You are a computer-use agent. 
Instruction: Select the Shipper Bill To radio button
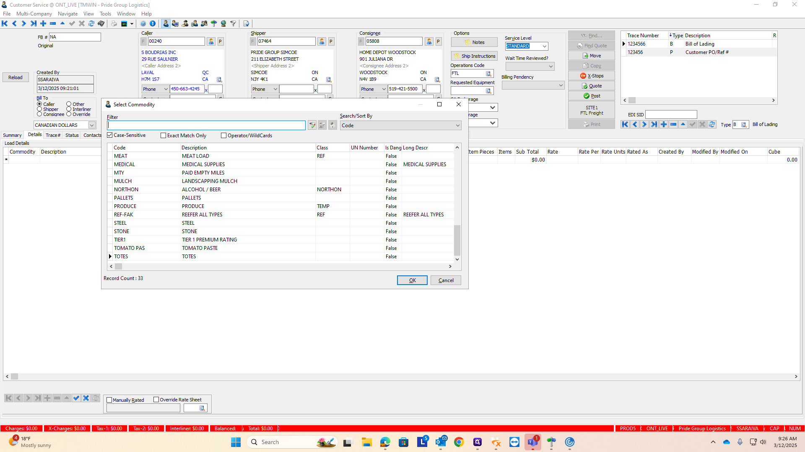(x=39, y=109)
